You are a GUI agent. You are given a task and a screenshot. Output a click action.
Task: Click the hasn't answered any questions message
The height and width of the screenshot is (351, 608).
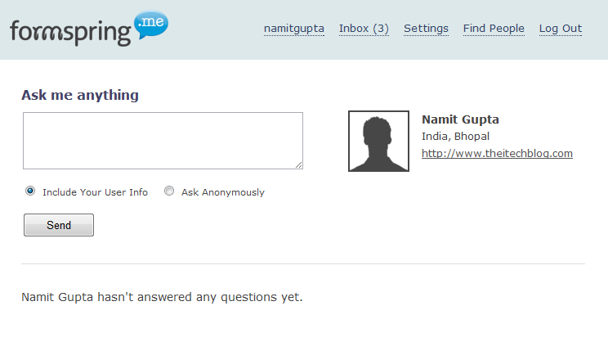click(162, 297)
